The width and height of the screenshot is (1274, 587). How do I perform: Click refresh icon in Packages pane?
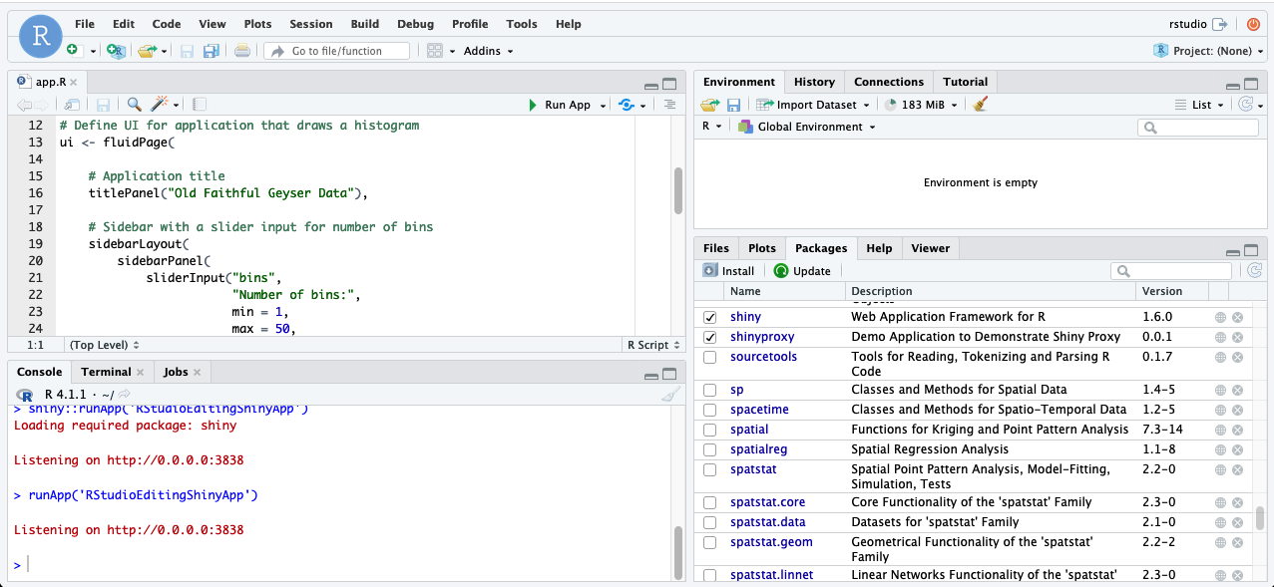pyautogui.click(x=1254, y=270)
